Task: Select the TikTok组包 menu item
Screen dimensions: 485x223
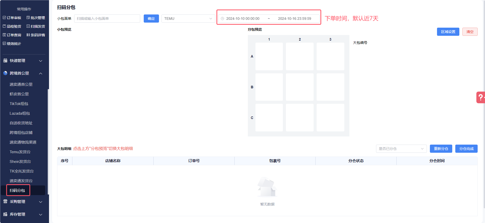Action: (19, 104)
